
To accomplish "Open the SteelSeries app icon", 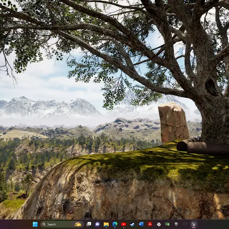I will (x=159, y=224).
